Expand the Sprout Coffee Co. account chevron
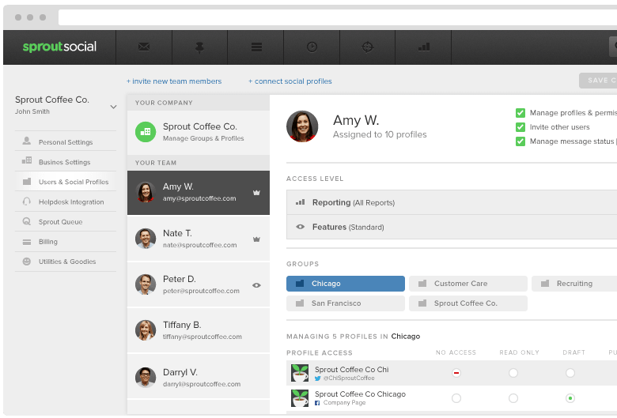The height and width of the screenshot is (418, 617). (113, 107)
